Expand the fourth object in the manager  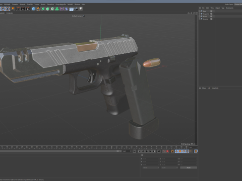tap(200, 19)
